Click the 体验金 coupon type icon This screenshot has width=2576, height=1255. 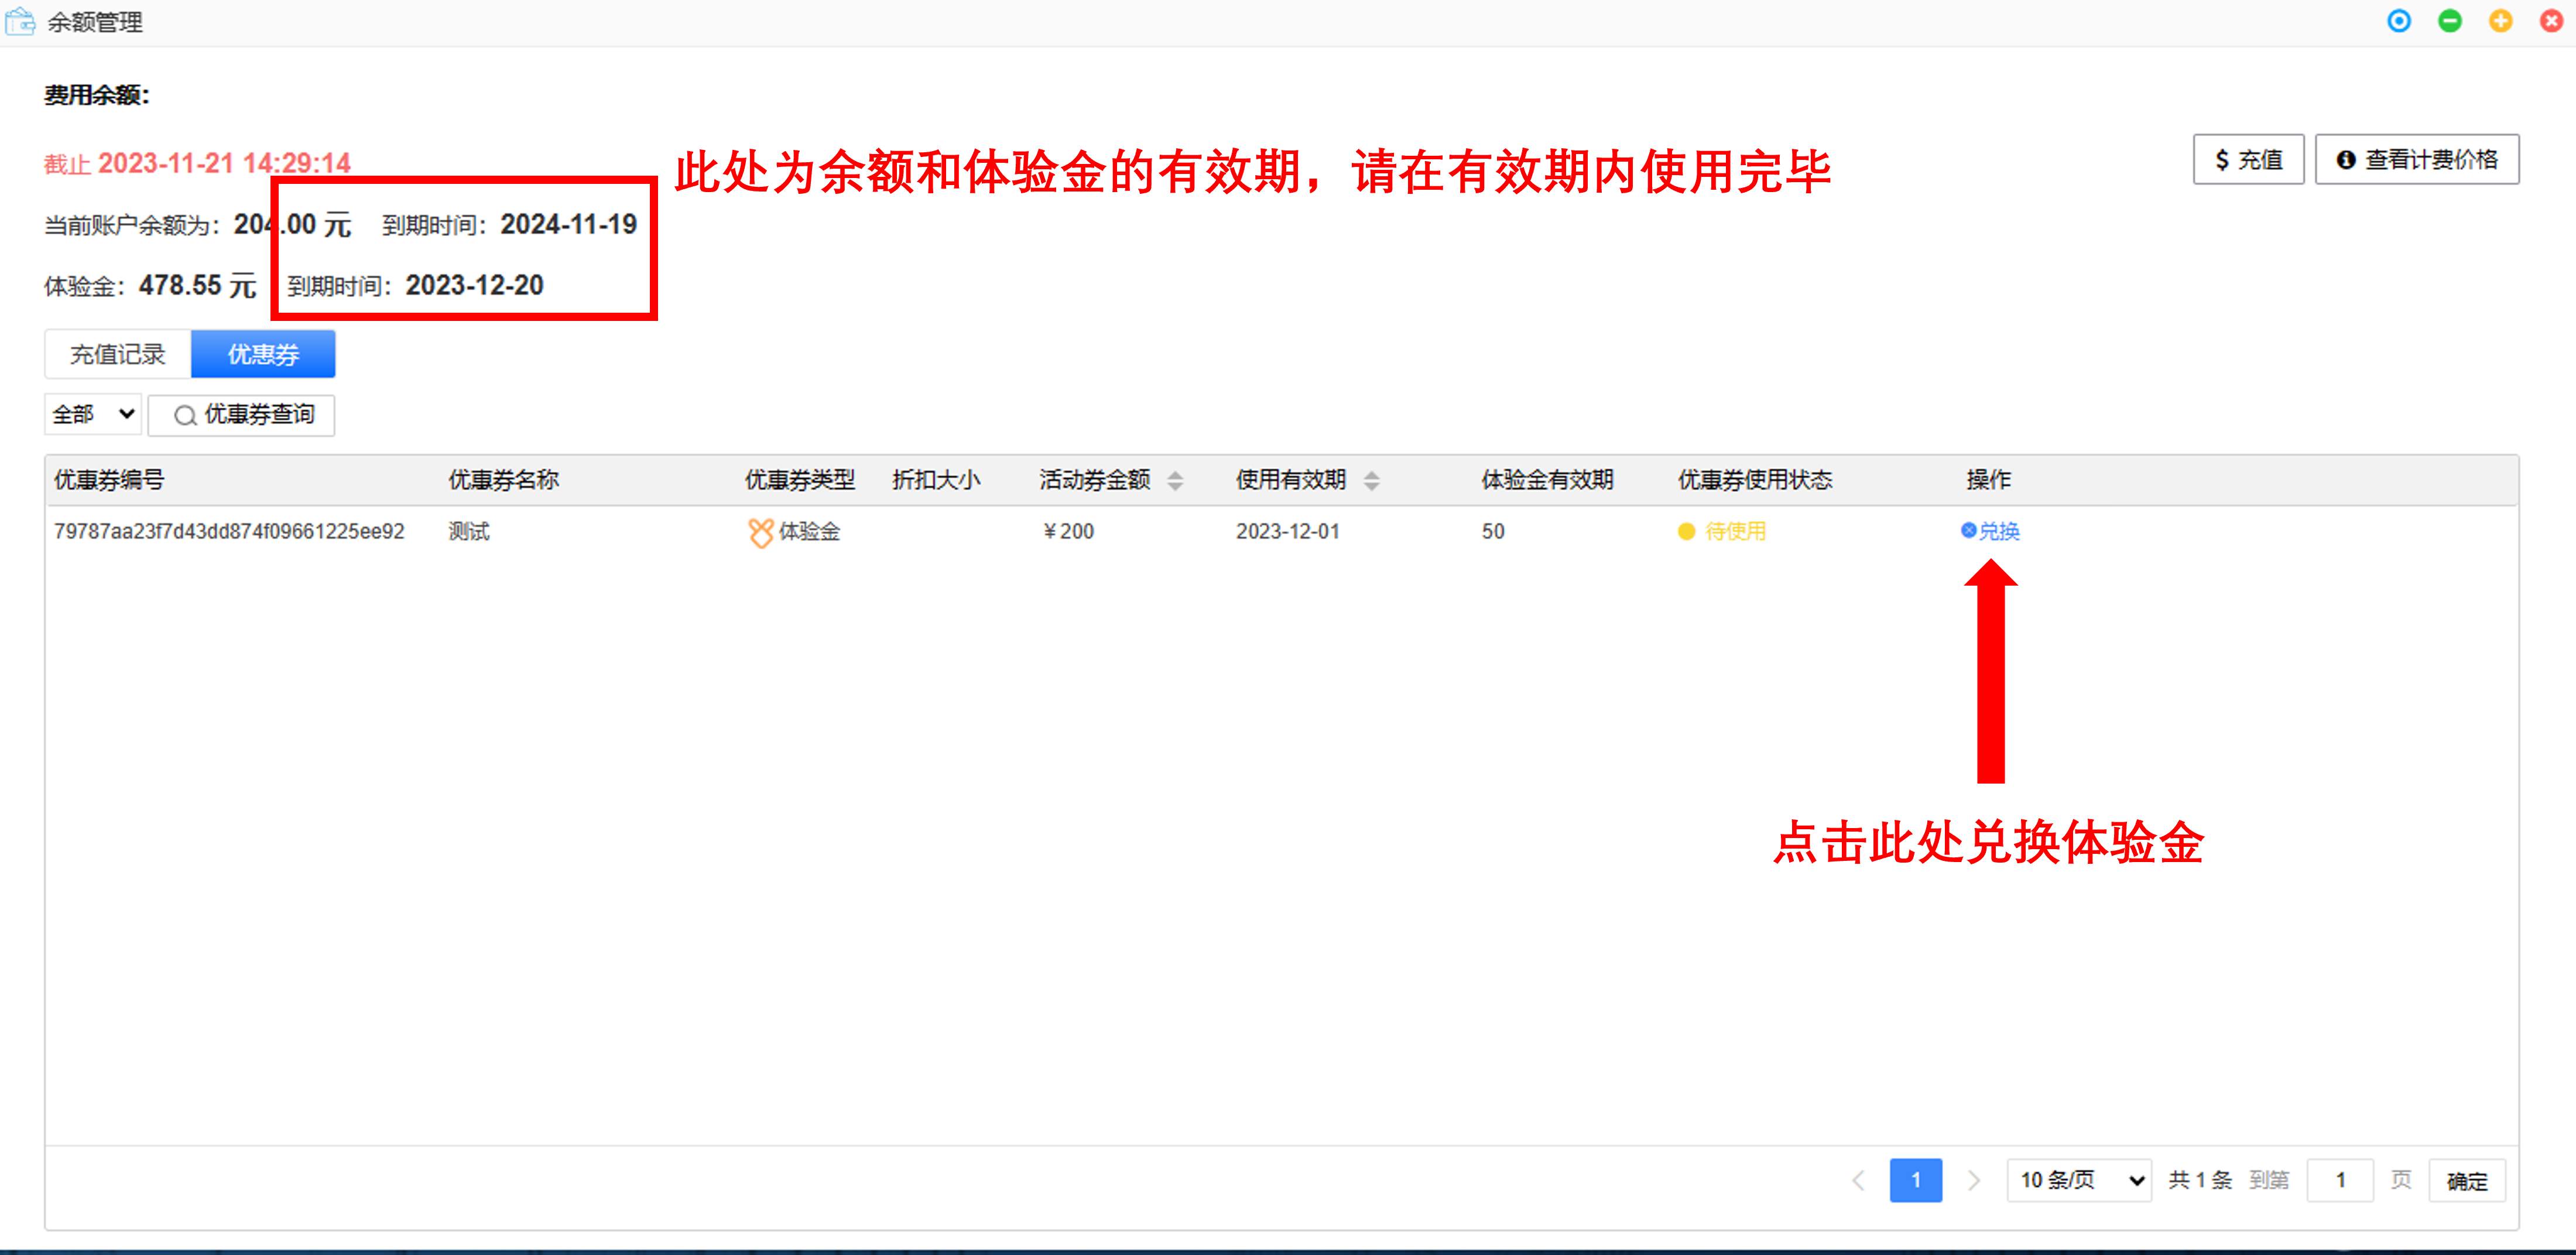coord(760,532)
